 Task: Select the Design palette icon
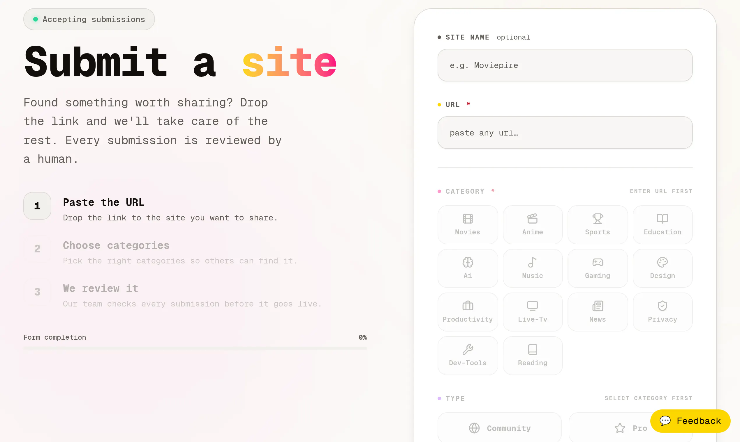pyautogui.click(x=663, y=262)
